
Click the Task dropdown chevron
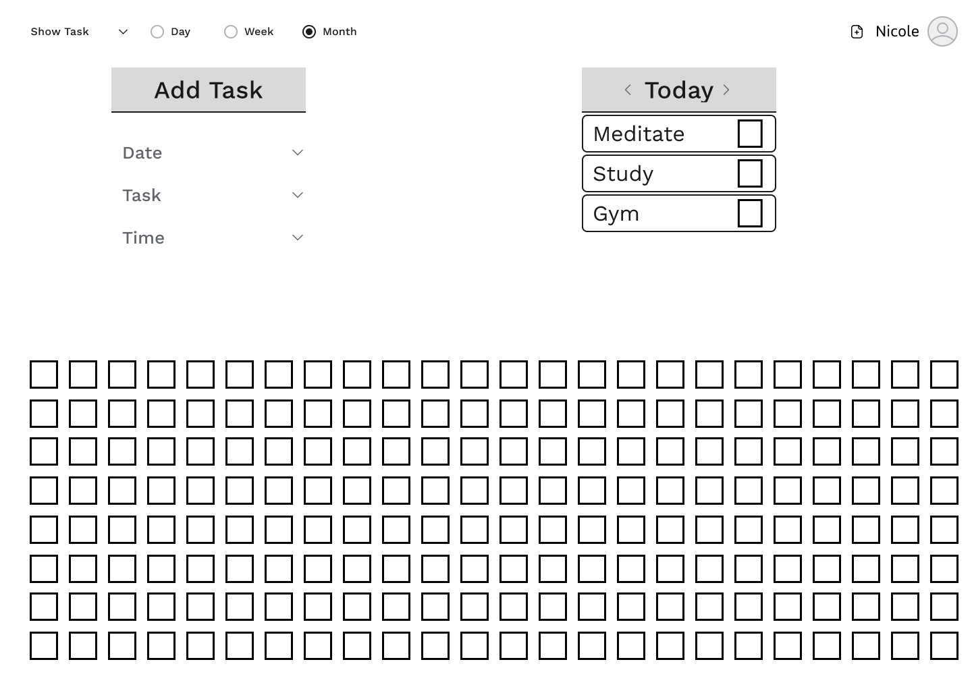tap(298, 195)
